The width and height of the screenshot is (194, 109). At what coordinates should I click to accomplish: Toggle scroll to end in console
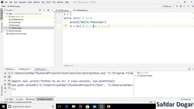(9, 77)
